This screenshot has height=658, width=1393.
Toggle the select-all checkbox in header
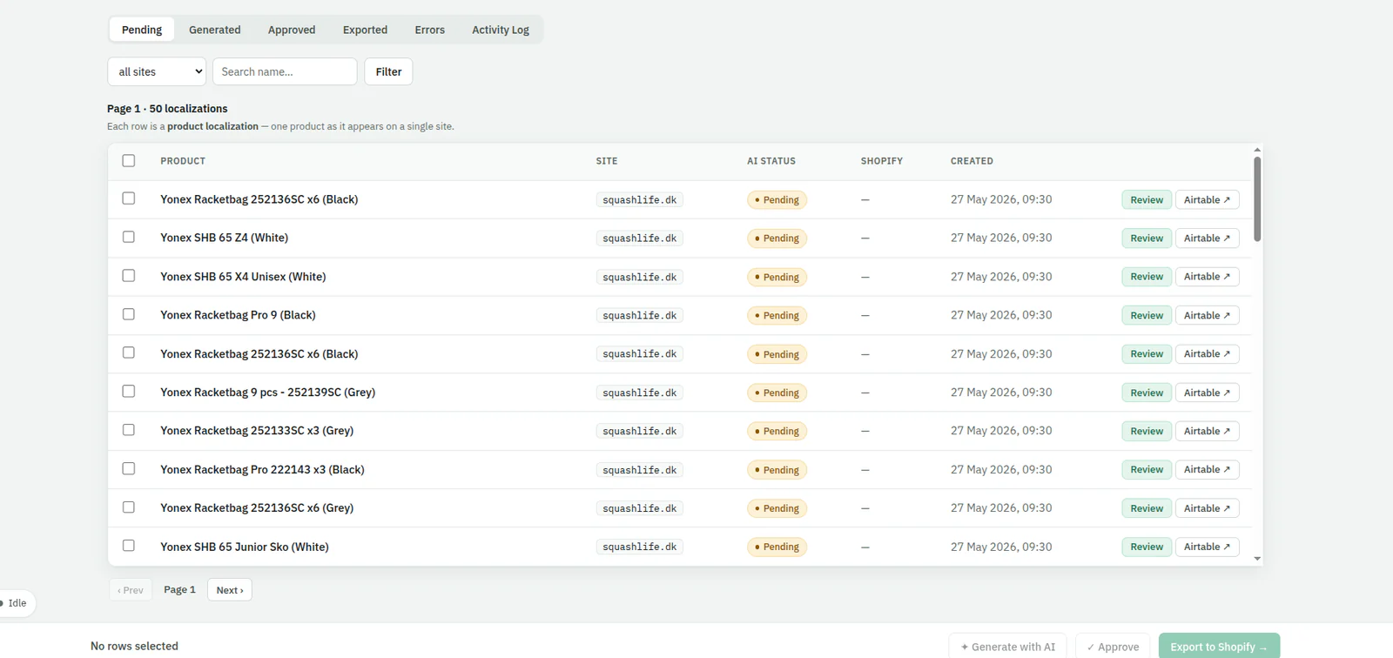[129, 160]
